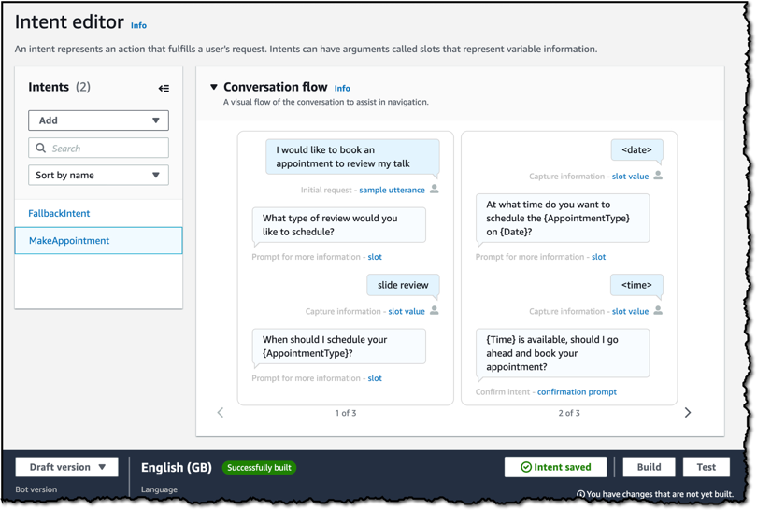
Task: Click user icon beside sample utterance
Action: [x=435, y=189]
